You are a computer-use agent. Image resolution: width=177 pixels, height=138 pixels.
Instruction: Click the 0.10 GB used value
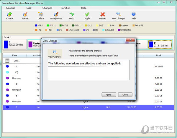point(159,96)
